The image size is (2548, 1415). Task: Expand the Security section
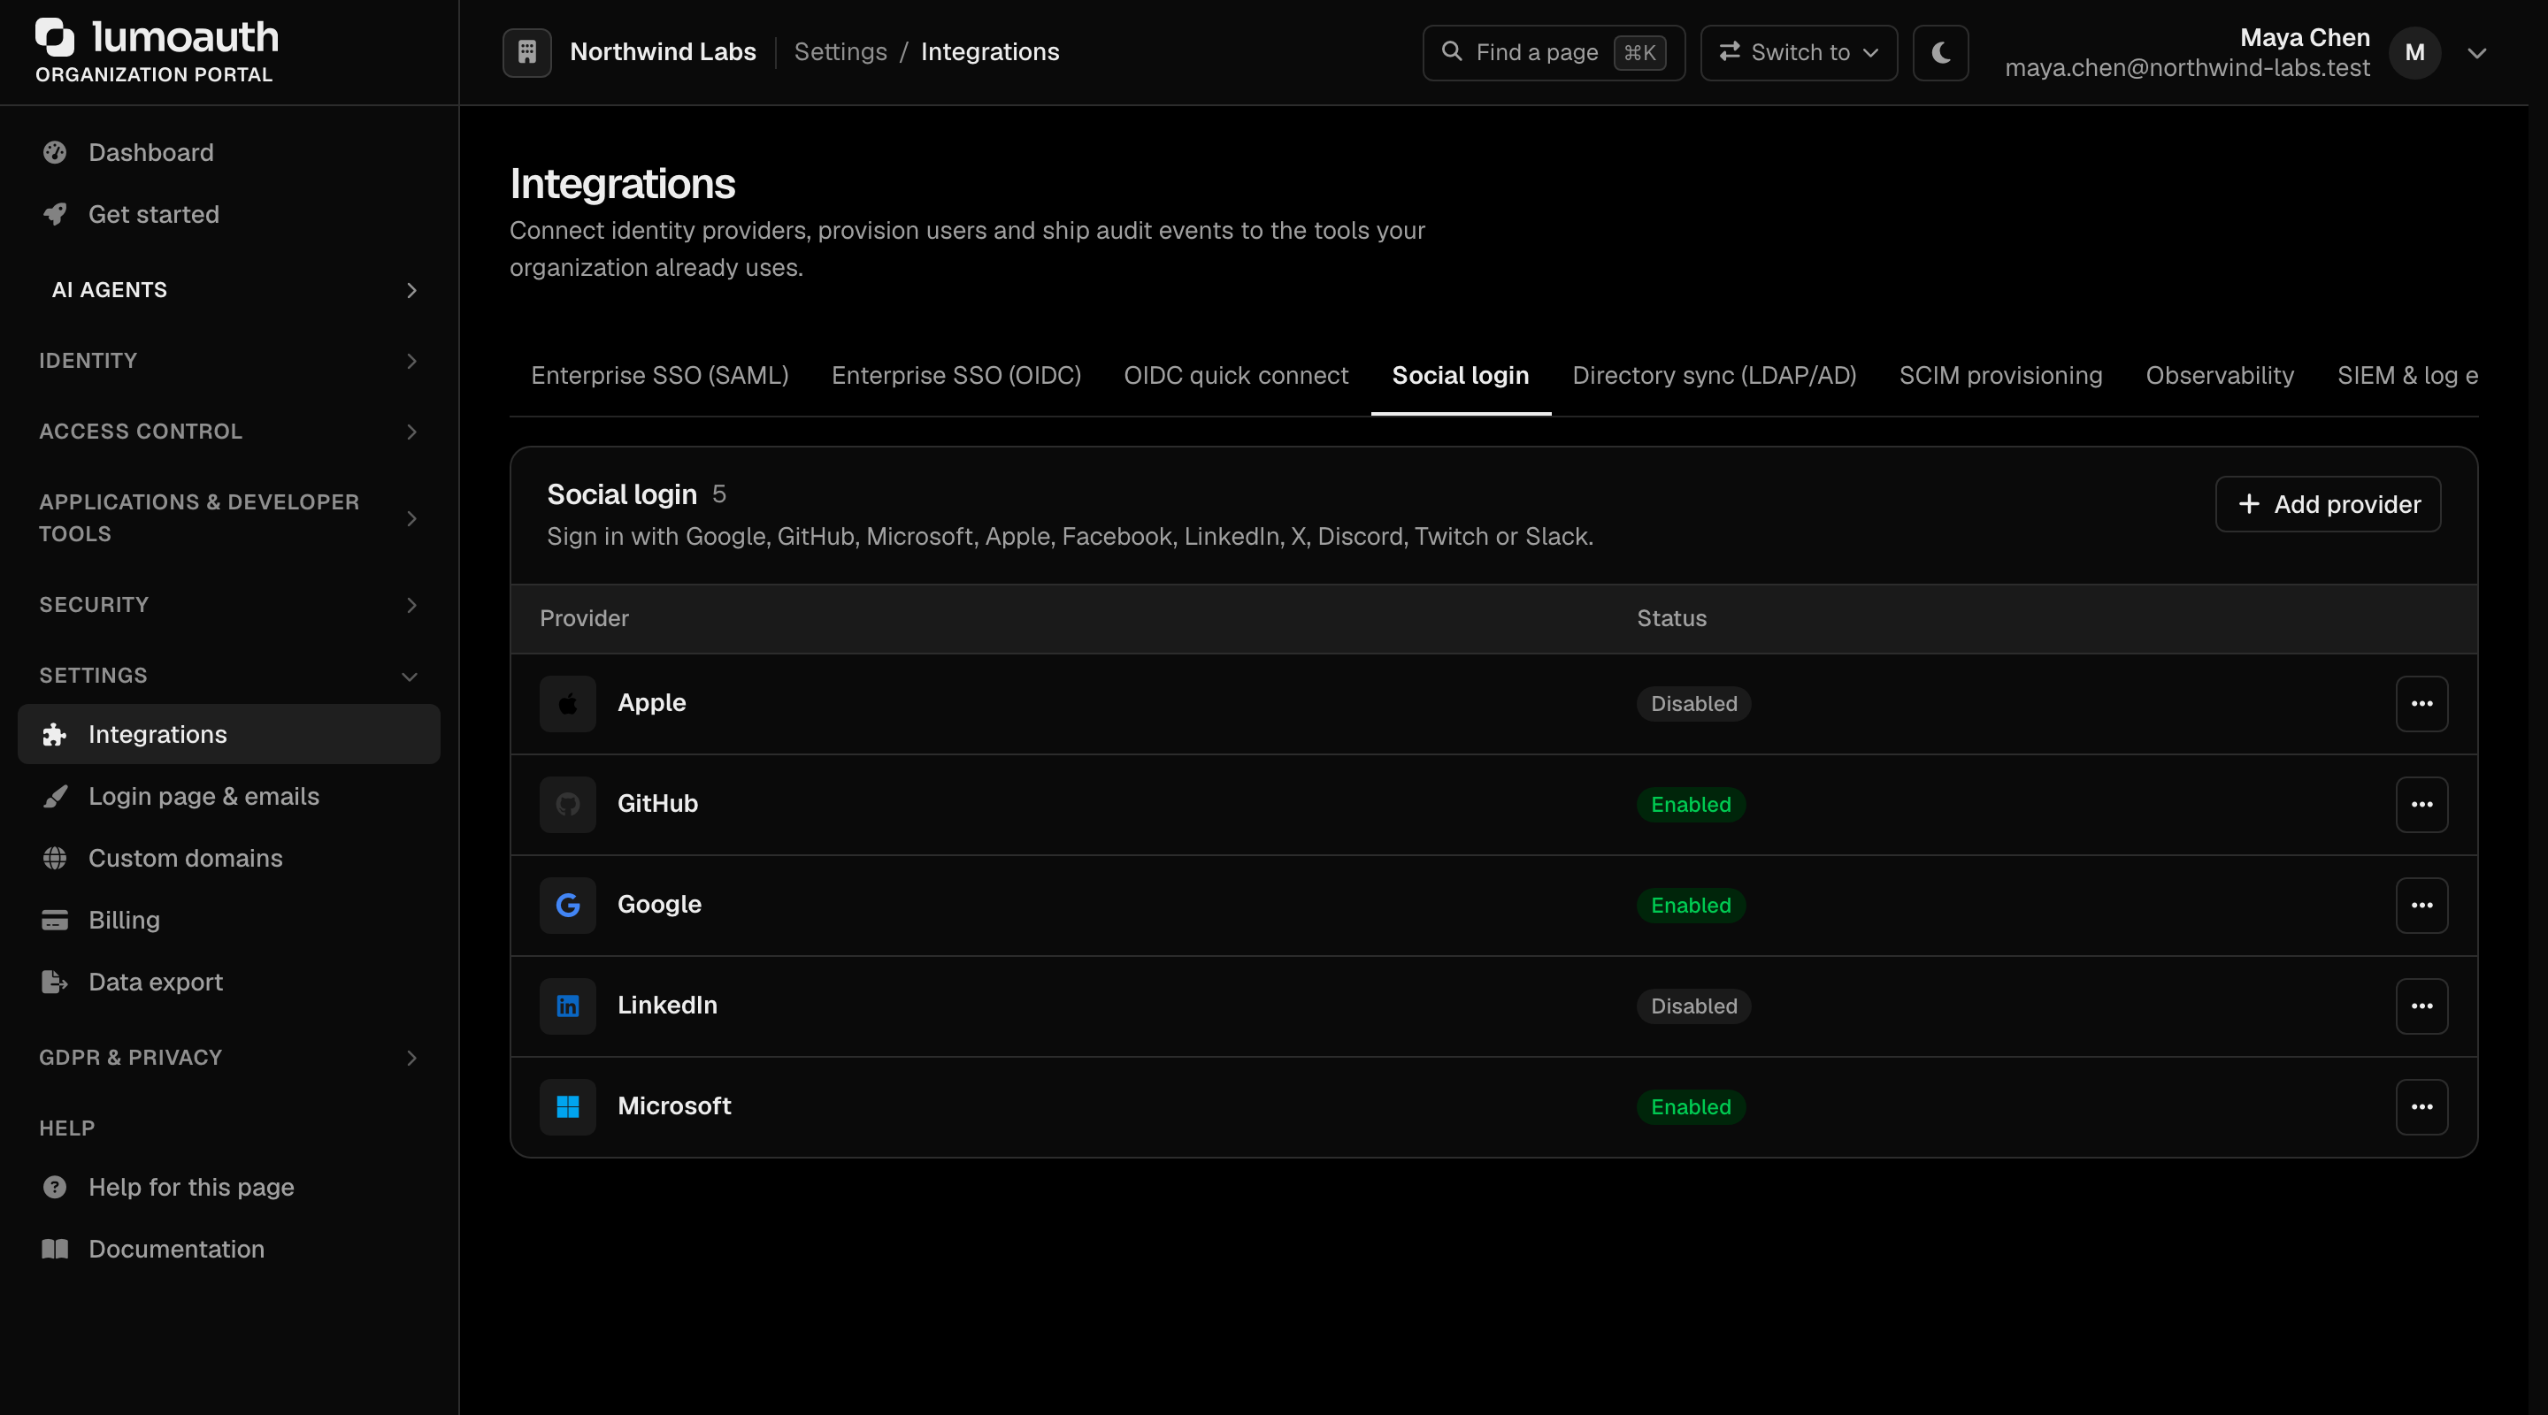click(229, 604)
